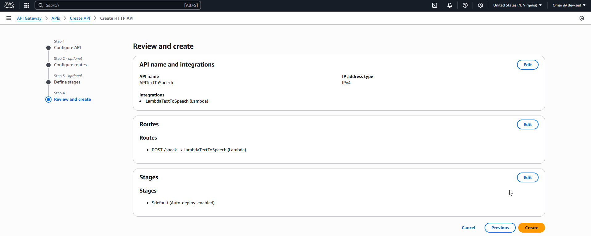This screenshot has height=236, width=591.
Task: Select Step 4 Review and create
Action: 72,99
